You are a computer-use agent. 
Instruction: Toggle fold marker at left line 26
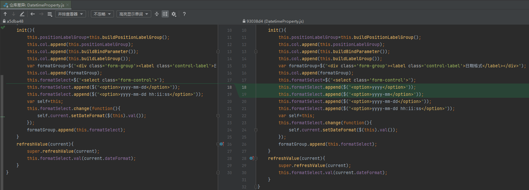tap(218, 144)
